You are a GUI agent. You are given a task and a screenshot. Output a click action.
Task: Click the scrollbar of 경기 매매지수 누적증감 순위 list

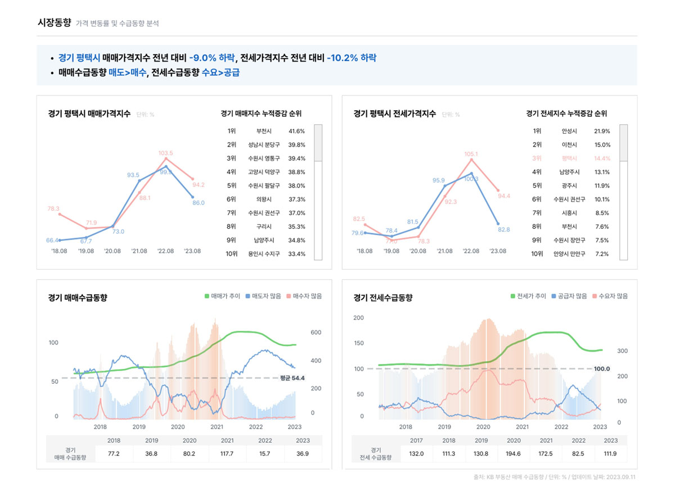tap(318, 192)
